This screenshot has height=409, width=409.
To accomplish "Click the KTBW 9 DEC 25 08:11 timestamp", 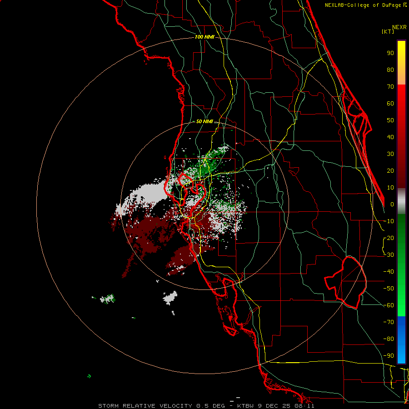I will point(276,406).
